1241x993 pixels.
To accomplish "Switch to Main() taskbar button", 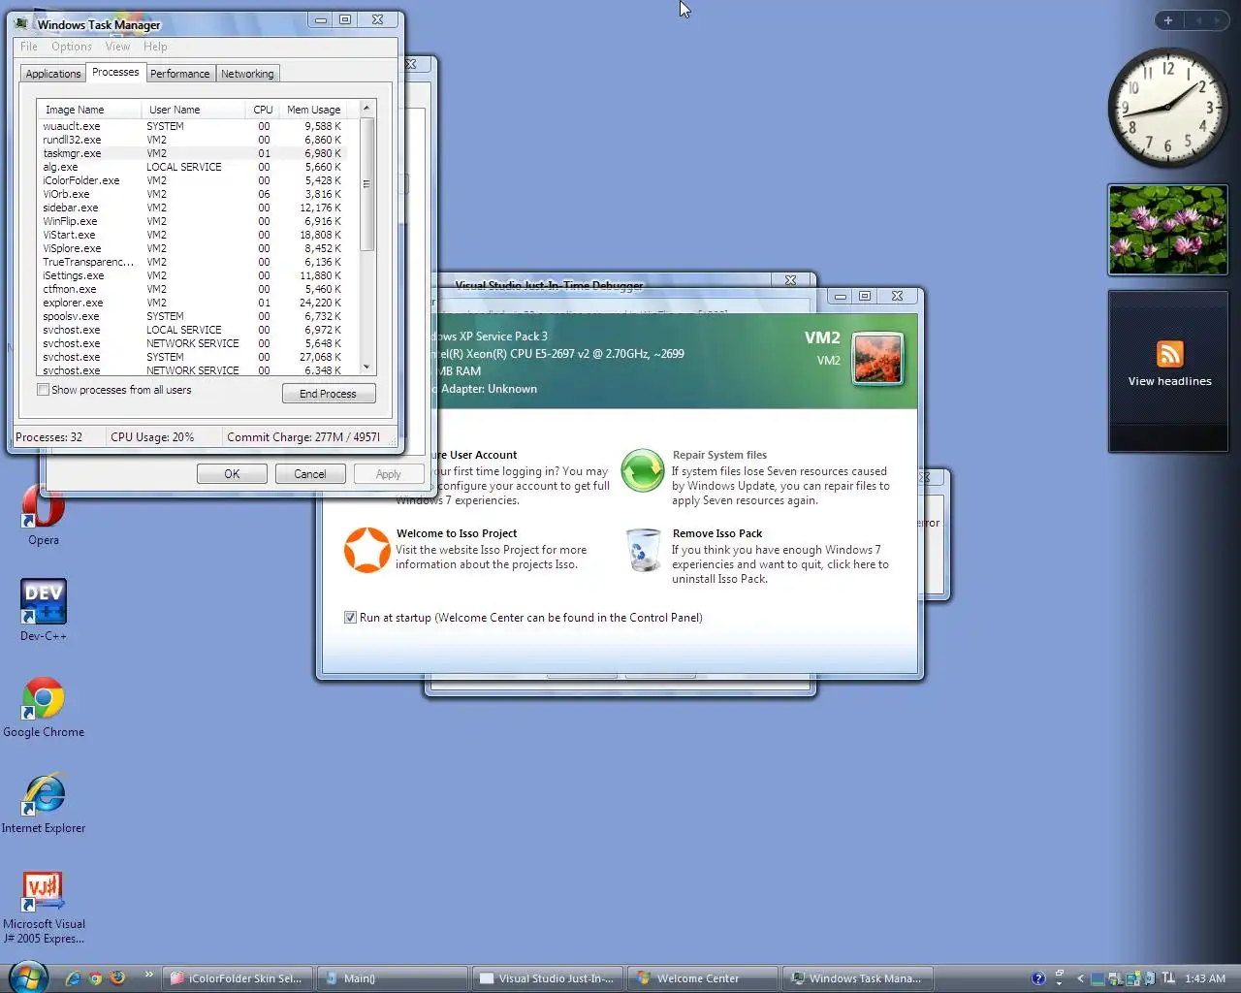I will click(x=393, y=978).
